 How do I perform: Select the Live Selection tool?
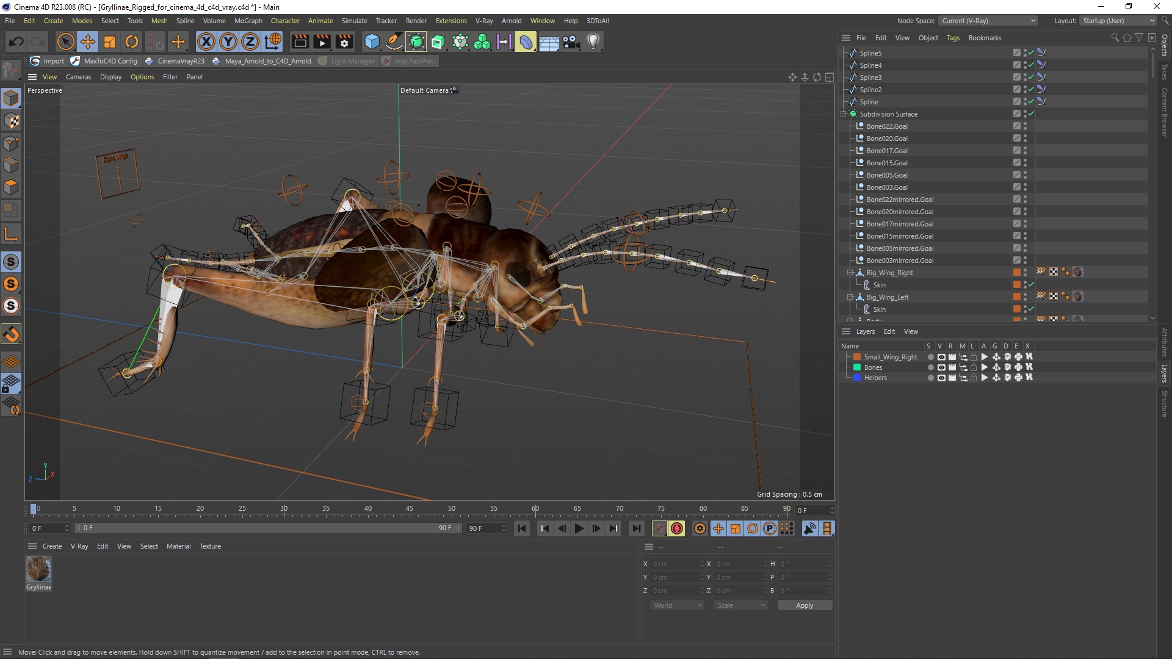coord(65,41)
